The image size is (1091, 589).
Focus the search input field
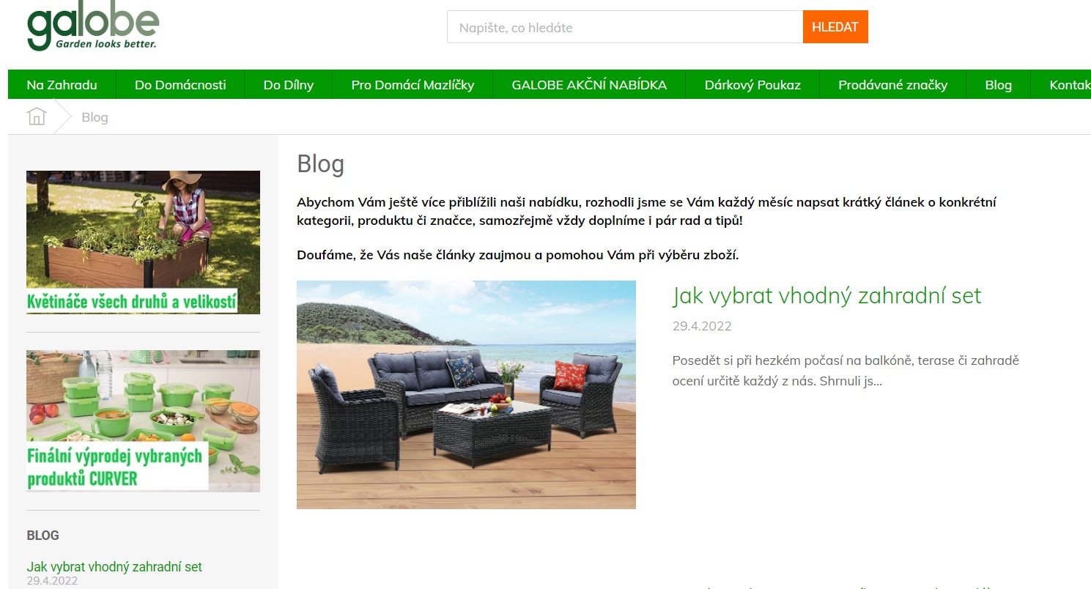click(x=625, y=27)
